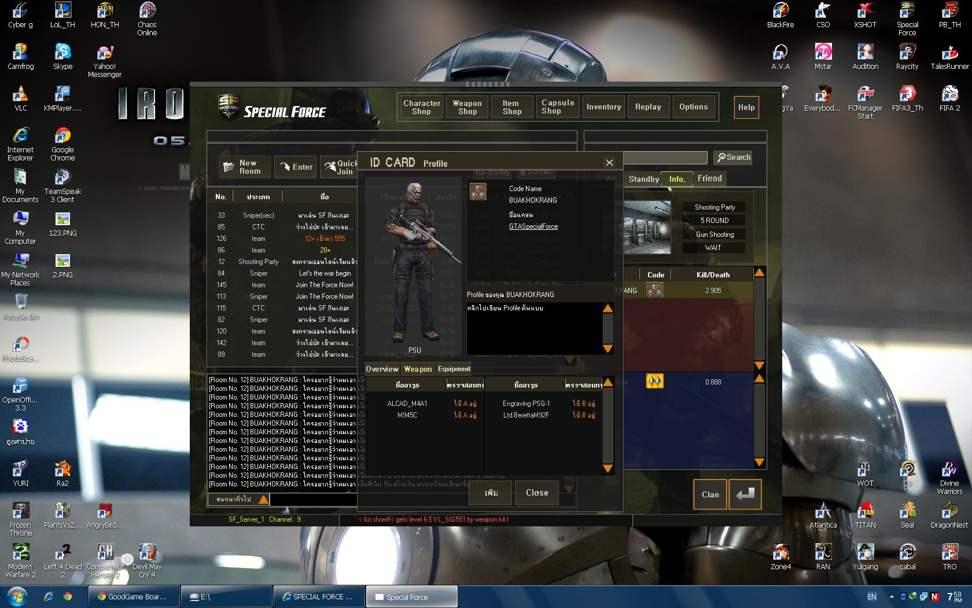Select the TalesRunner desktop shortcut
This screenshot has width=972, height=608.
click(949, 57)
